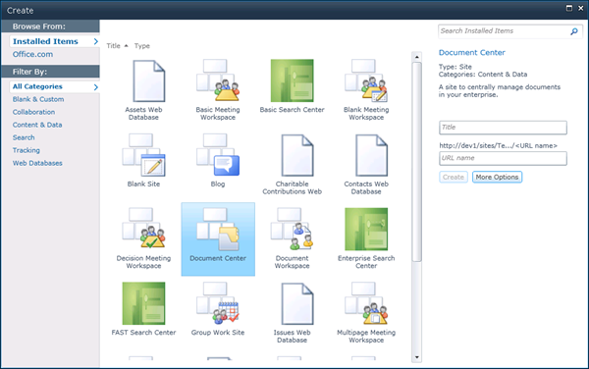Image resolution: width=589 pixels, height=369 pixels.
Task: Choose the FAST Search Center icon
Action: coord(143,303)
